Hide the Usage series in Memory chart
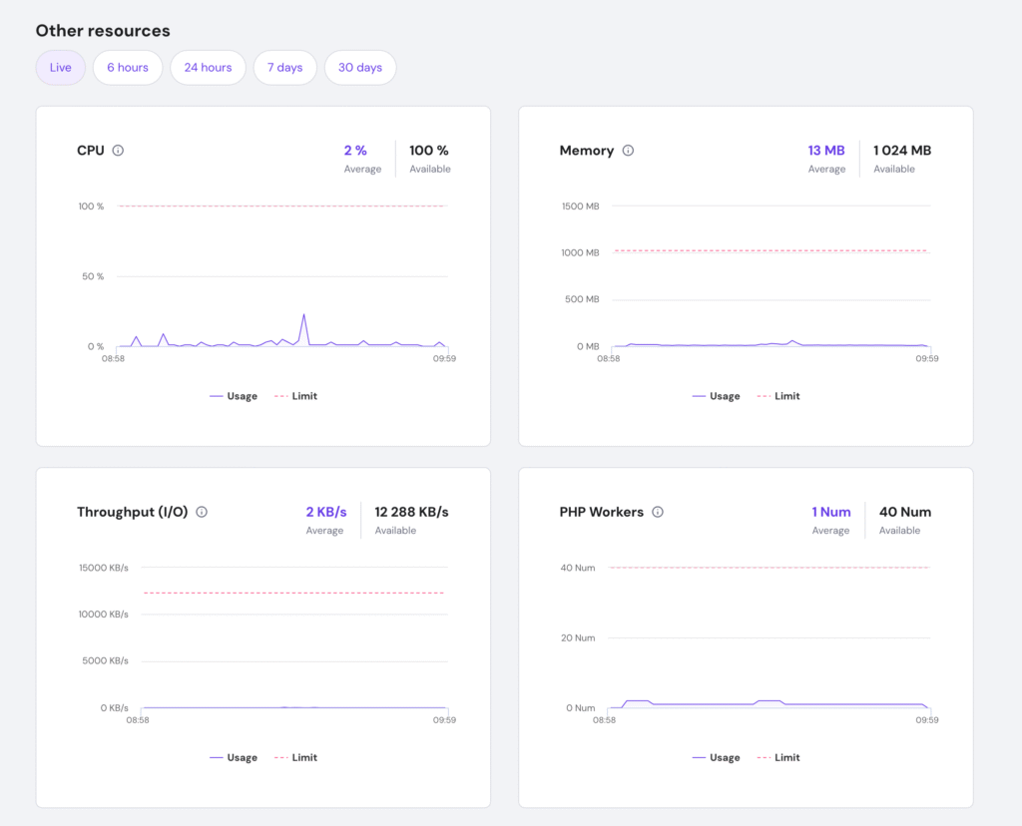Screen dimensions: 1022x826 pos(717,396)
